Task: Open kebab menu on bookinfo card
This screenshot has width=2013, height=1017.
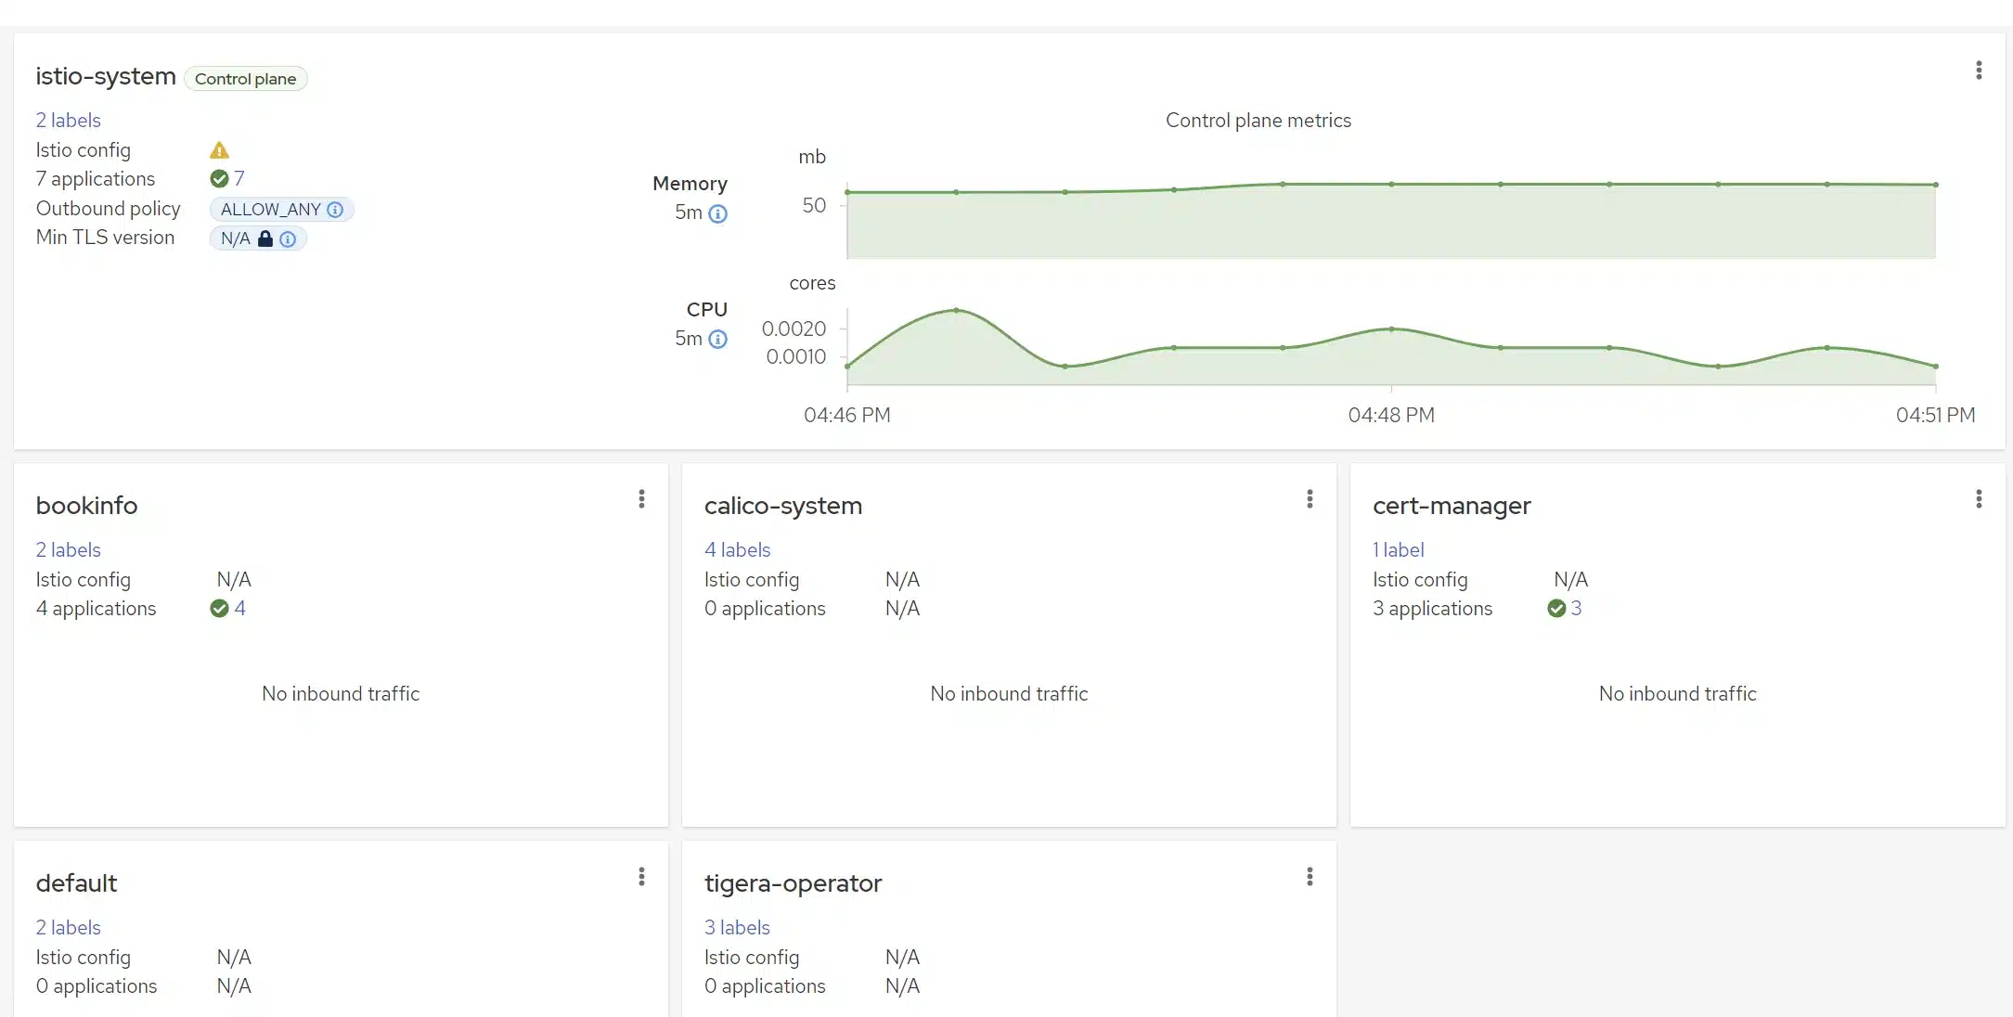Action: (641, 499)
